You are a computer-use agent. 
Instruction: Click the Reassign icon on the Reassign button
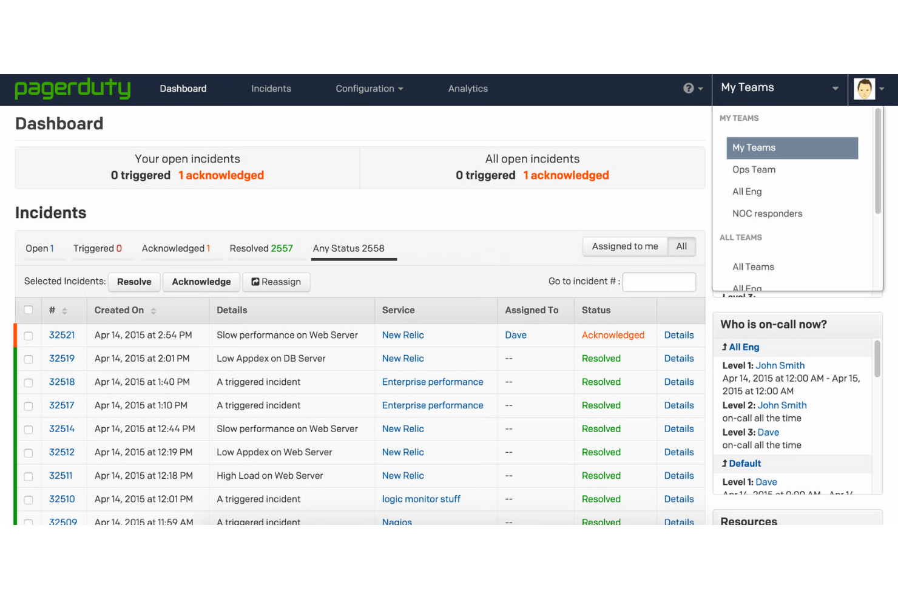(x=255, y=282)
